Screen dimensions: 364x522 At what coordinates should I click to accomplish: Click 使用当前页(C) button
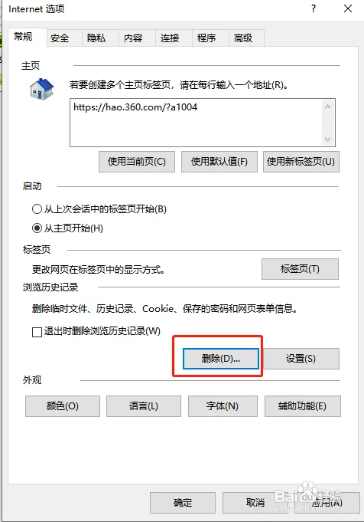(137, 162)
